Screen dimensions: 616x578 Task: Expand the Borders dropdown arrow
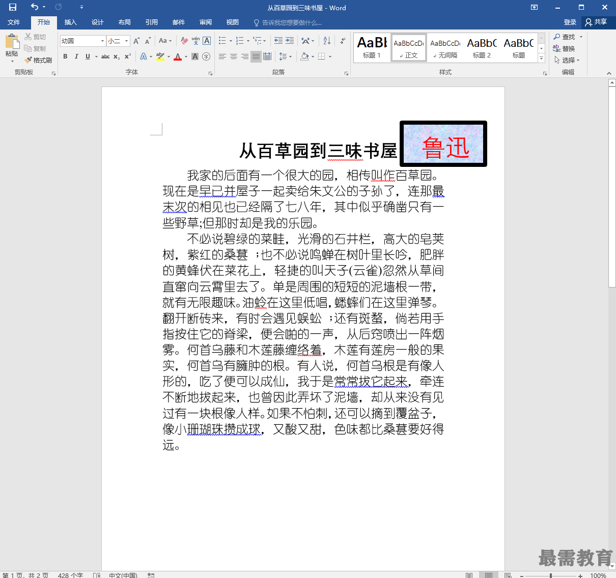[x=330, y=56]
